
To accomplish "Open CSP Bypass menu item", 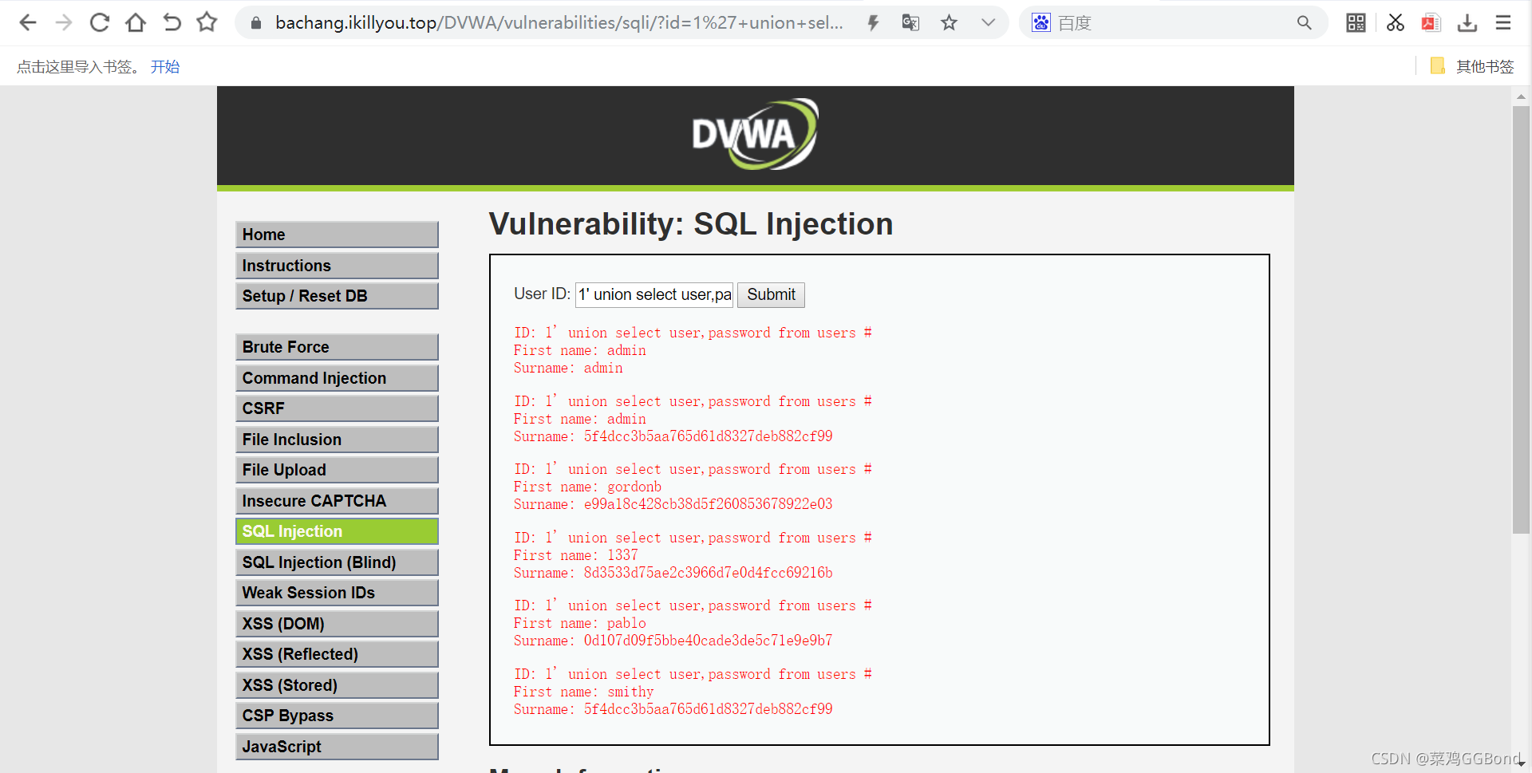I will click(x=337, y=716).
